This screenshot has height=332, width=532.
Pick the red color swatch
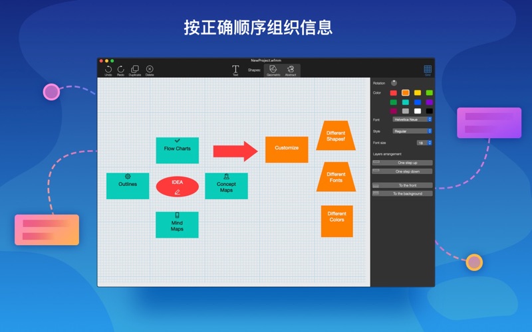coord(394,93)
